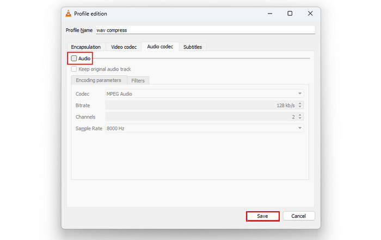Screen dimensions: 381x240
Task: Open the Subtitles tab
Action: click(193, 47)
